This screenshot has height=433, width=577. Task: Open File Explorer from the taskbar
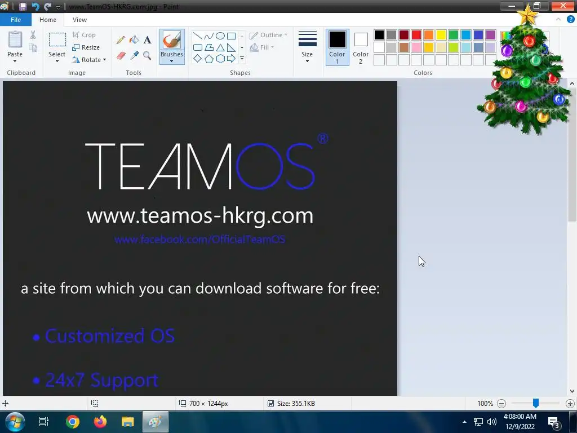pyautogui.click(x=128, y=422)
